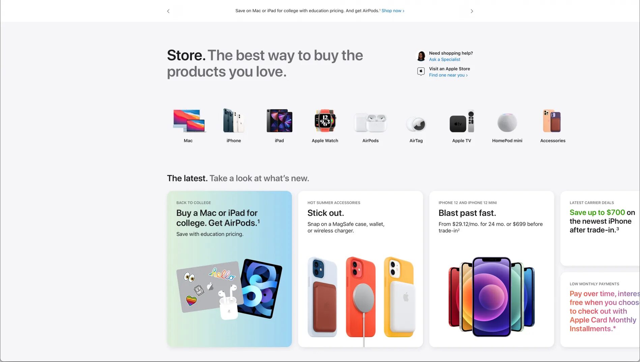Choose the HomePod mini icon
The height and width of the screenshot is (362, 640).
[x=507, y=123]
